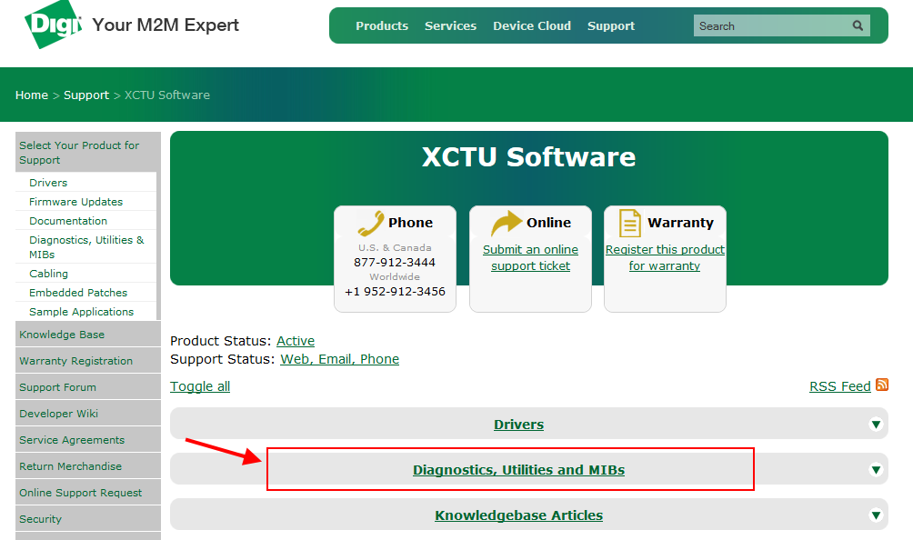Click the Drivers section heading link
Viewport: 913px width, 540px height.
click(x=519, y=425)
